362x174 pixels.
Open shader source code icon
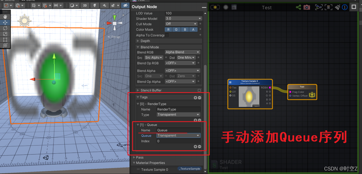(234, 7)
